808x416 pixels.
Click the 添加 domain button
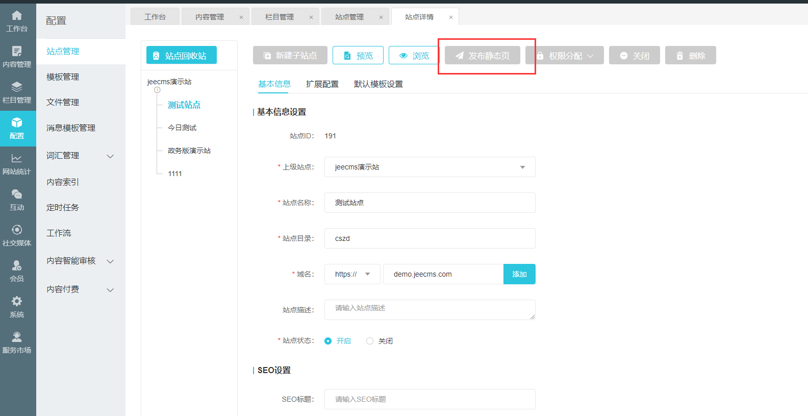519,274
